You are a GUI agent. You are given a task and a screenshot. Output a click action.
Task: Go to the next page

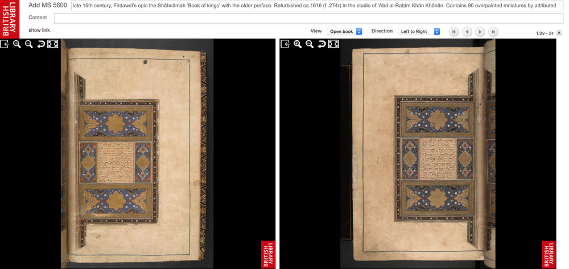480,32
